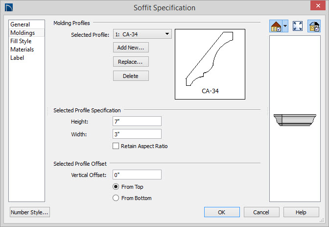The height and width of the screenshot is (227, 329).
Task: Click the Number Style... button
Action: pyautogui.click(x=29, y=212)
